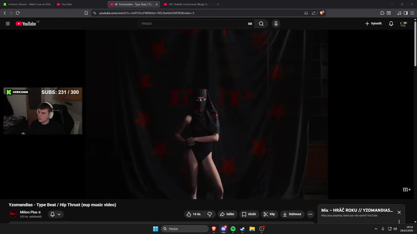Go forward in the browser

pos(11,13)
